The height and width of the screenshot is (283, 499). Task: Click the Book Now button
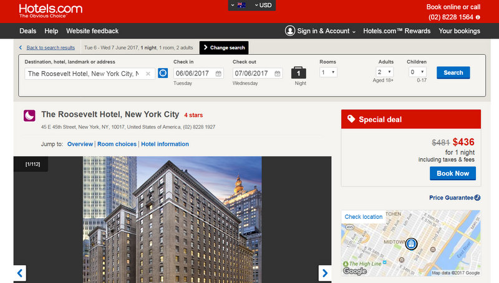pos(453,173)
